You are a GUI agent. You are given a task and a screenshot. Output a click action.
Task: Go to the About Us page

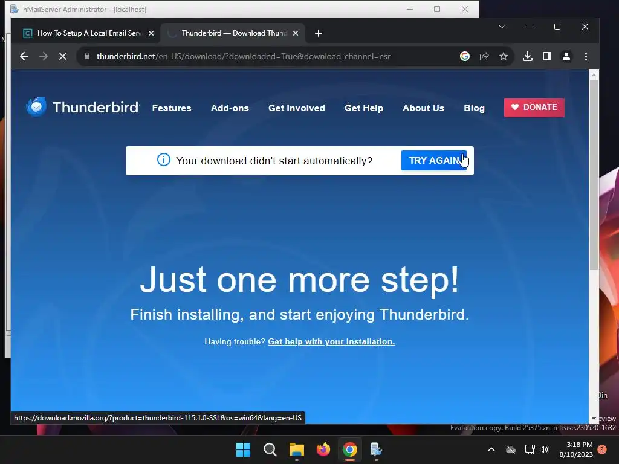[x=423, y=108]
